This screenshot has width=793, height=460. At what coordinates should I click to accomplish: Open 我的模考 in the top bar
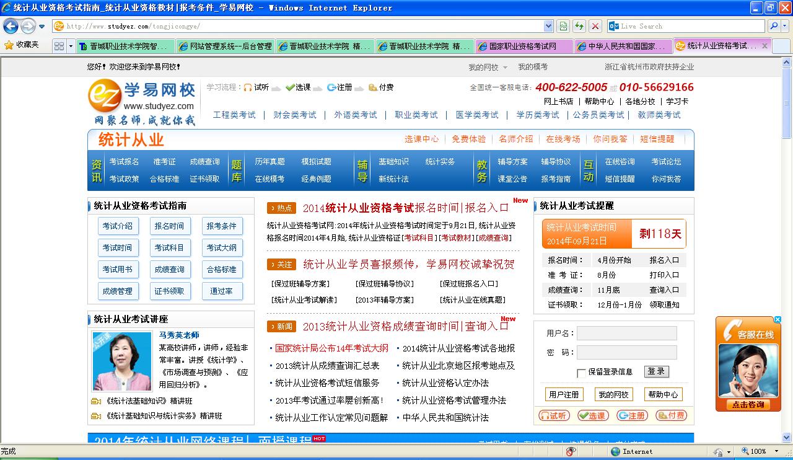(533, 67)
